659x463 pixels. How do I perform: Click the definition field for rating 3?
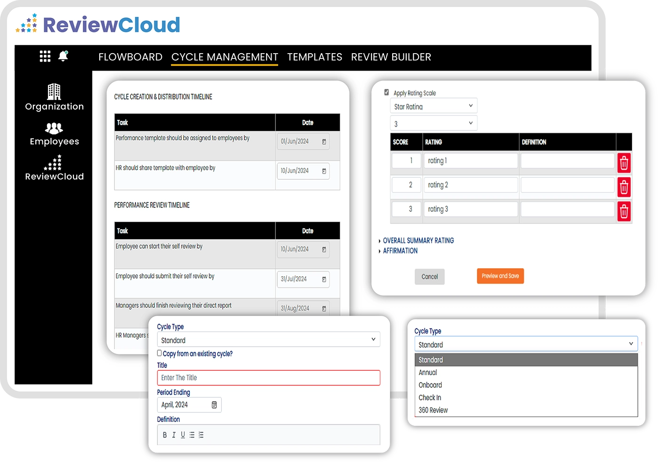(568, 209)
